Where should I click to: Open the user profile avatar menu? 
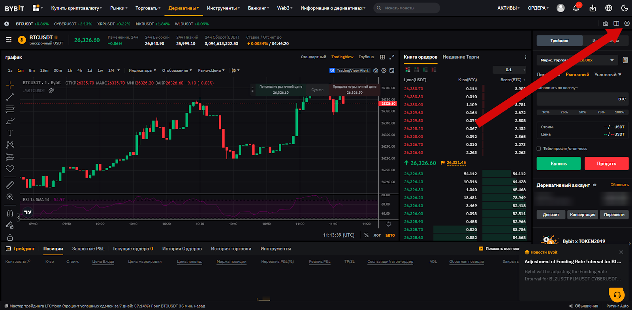[561, 8]
